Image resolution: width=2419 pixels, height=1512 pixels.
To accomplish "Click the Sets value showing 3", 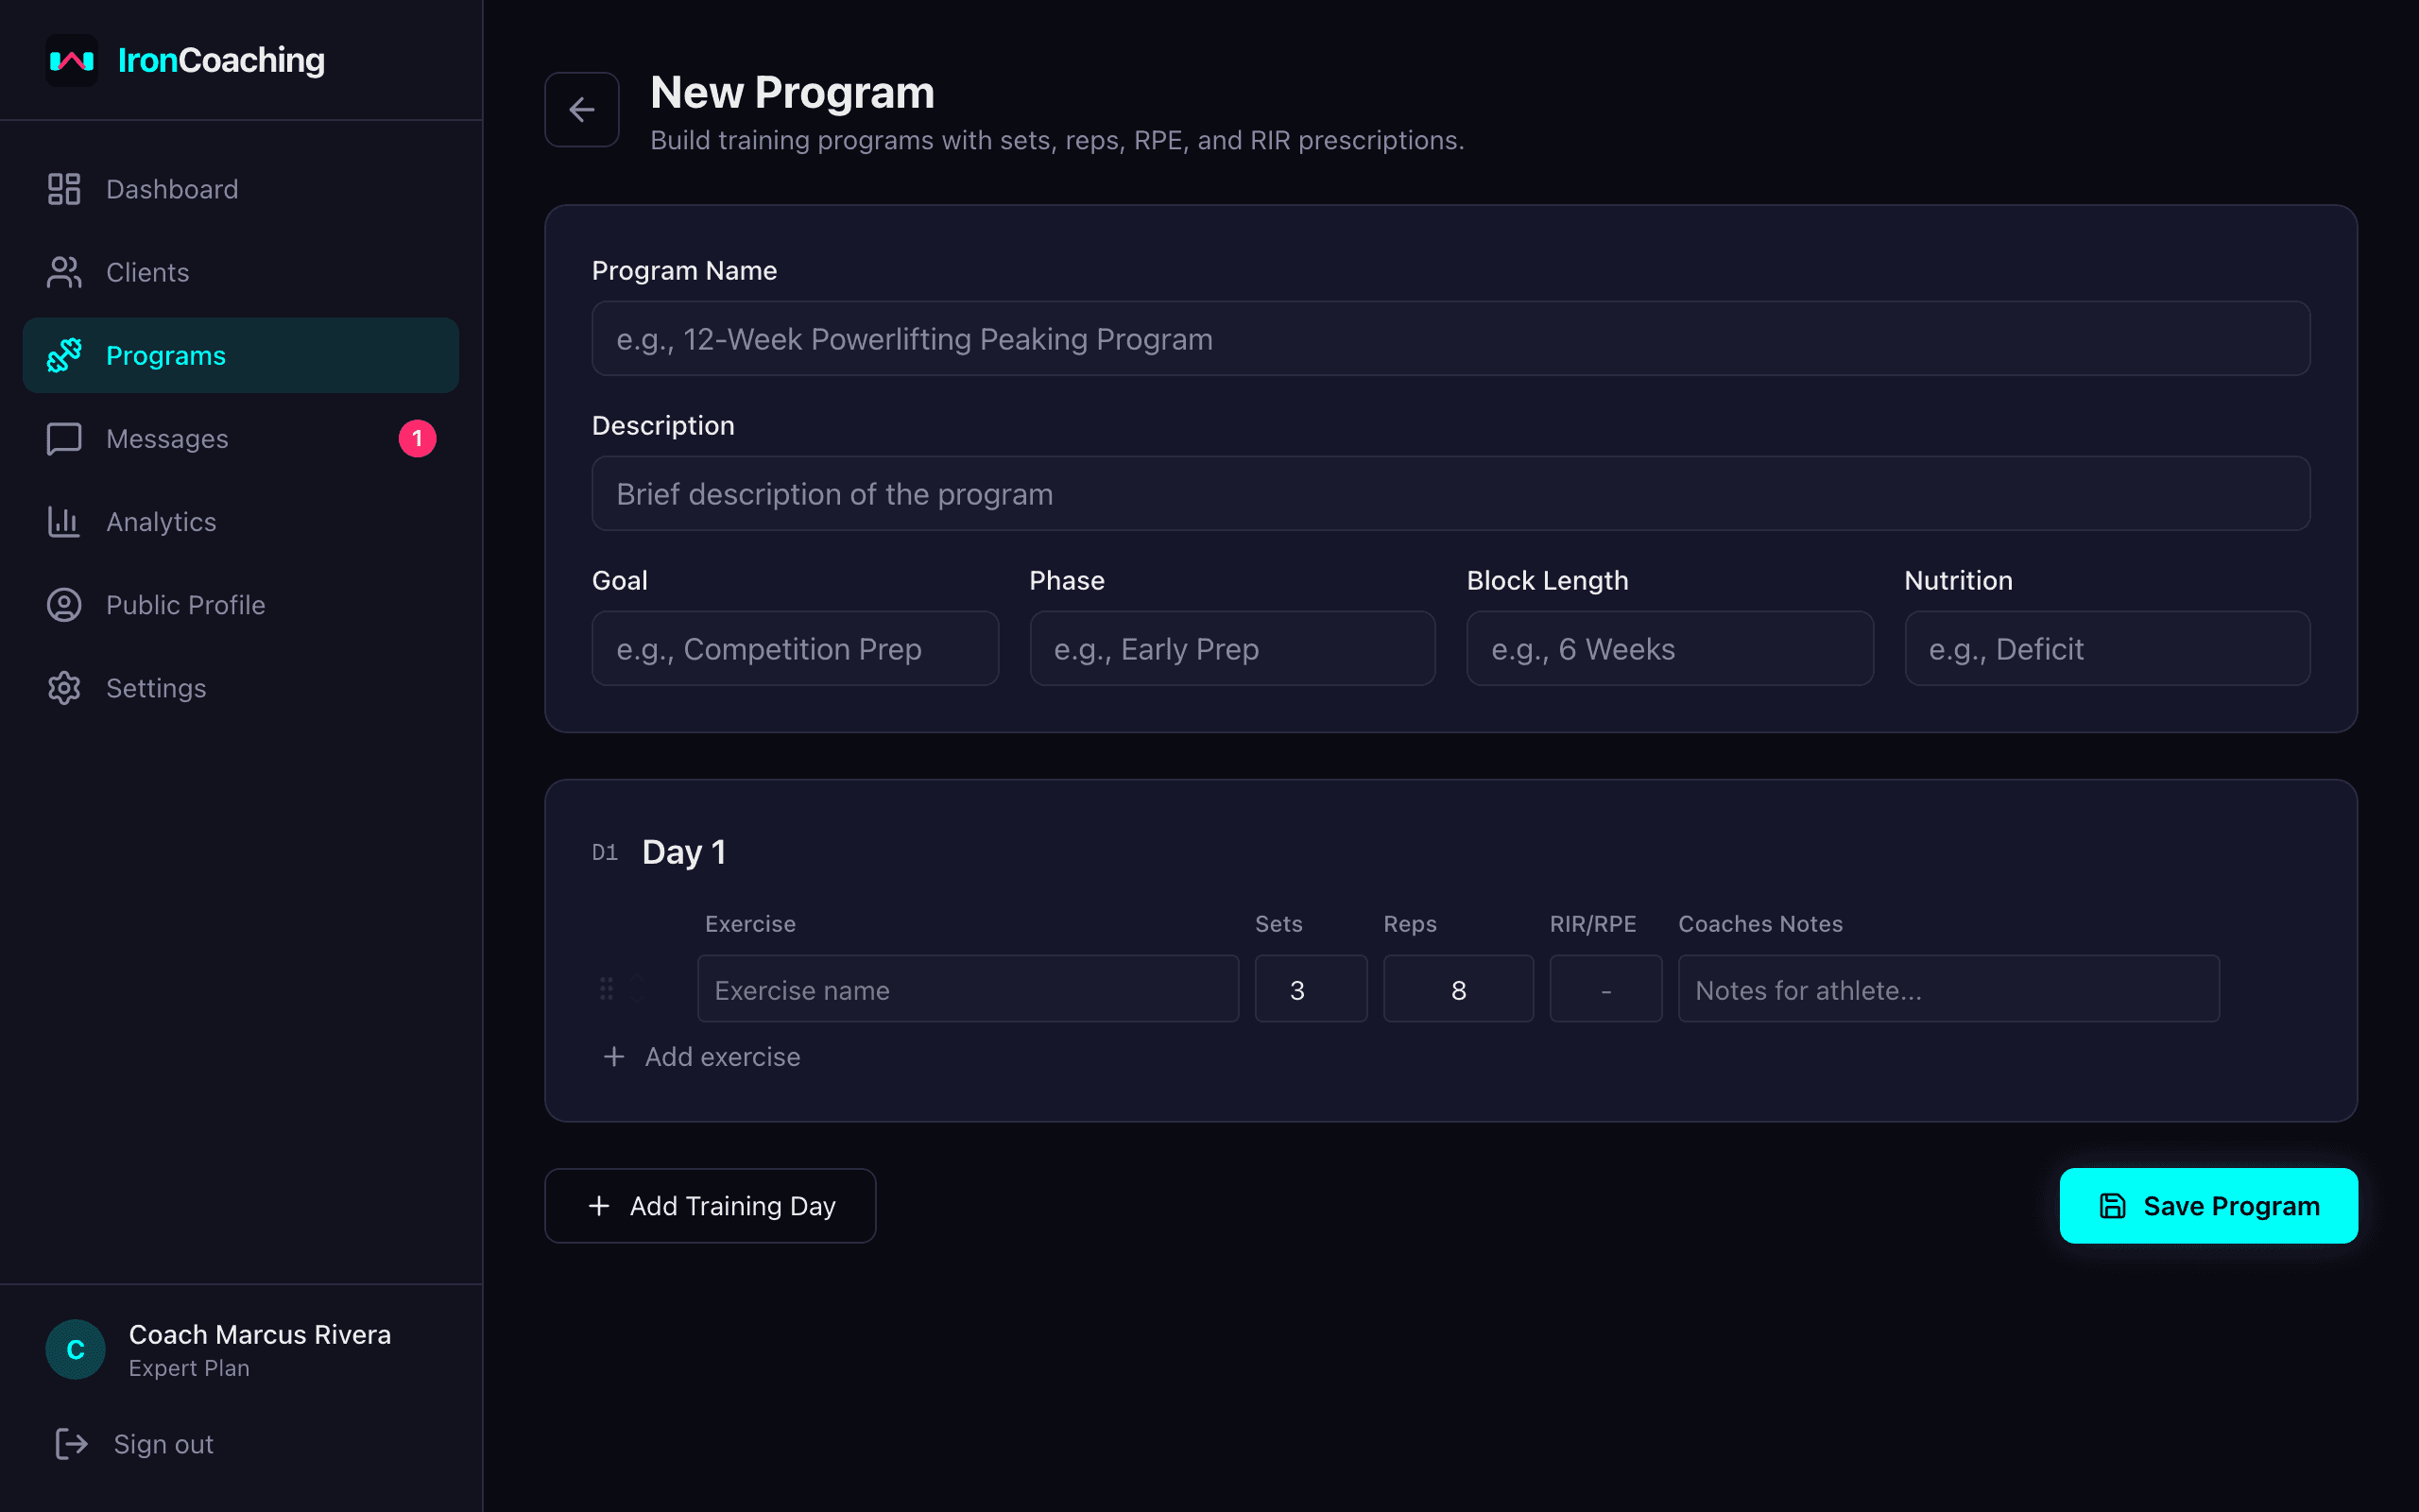I will coord(1311,989).
